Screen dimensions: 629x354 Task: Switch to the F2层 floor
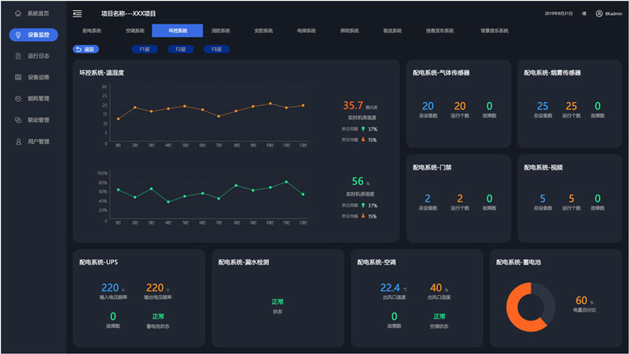pyautogui.click(x=180, y=49)
